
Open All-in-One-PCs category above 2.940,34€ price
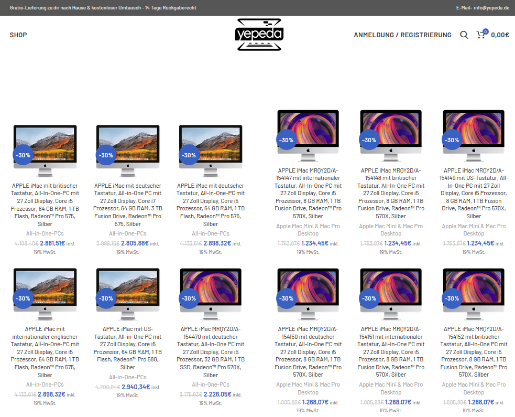[128, 377]
